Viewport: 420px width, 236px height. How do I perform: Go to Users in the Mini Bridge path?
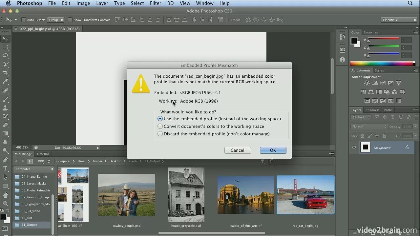[x=82, y=161]
